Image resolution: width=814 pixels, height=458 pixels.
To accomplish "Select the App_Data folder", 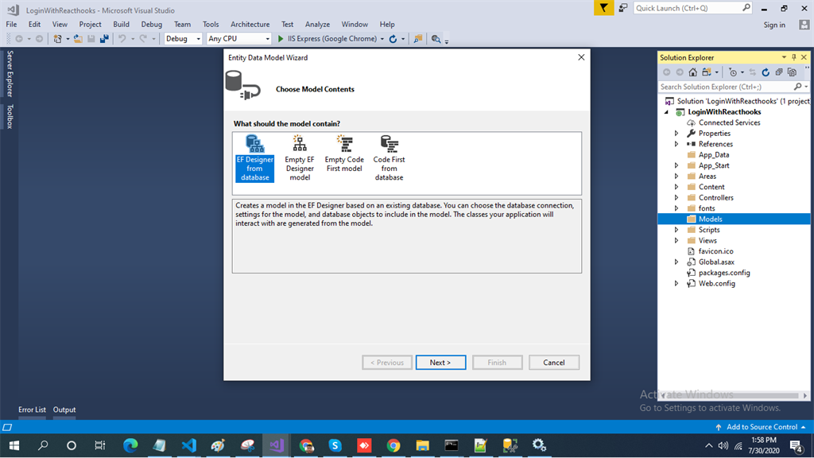I will click(713, 155).
